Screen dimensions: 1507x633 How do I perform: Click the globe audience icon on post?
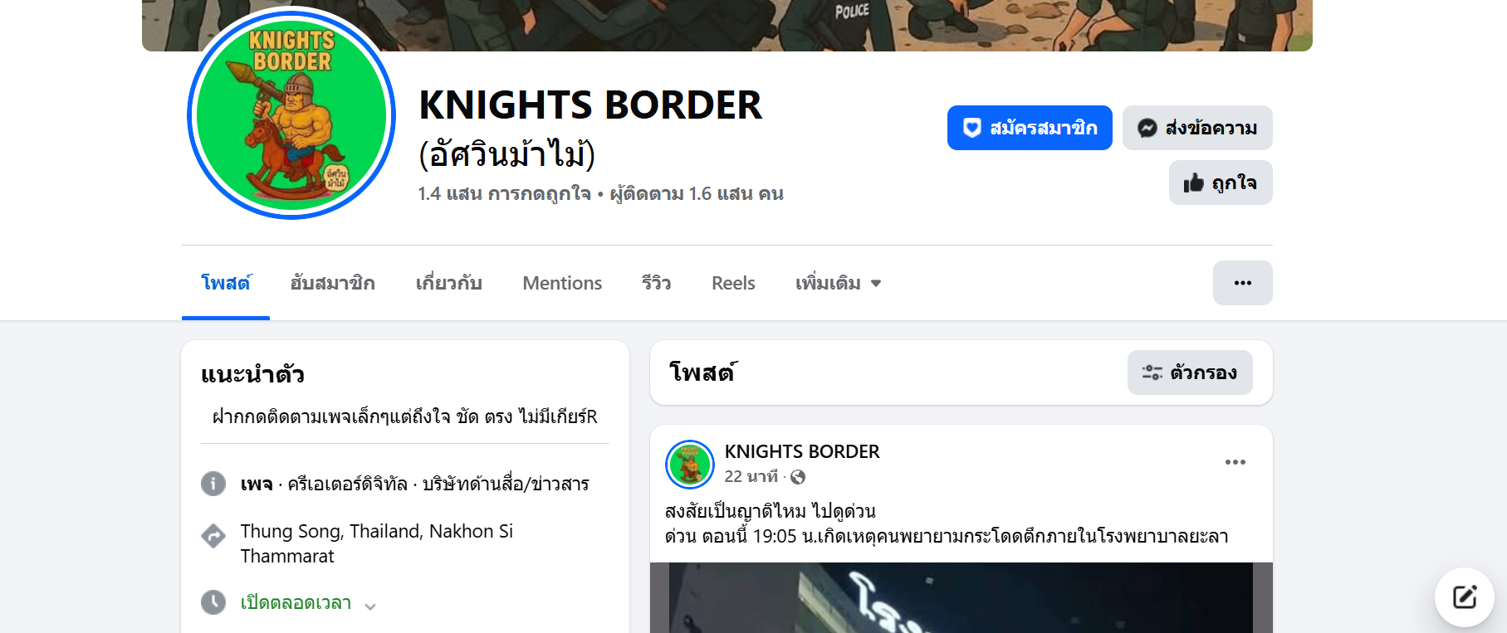(x=798, y=477)
